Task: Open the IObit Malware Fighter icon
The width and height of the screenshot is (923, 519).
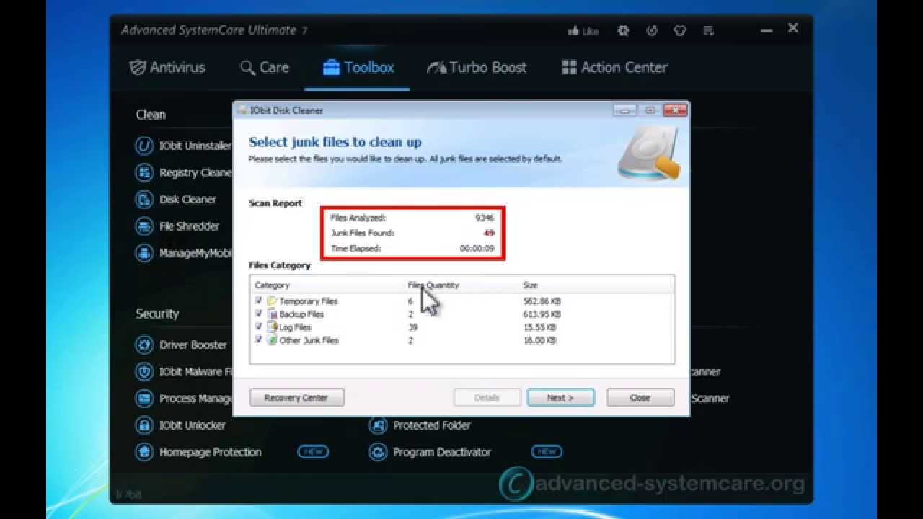Action: (145, 372)
